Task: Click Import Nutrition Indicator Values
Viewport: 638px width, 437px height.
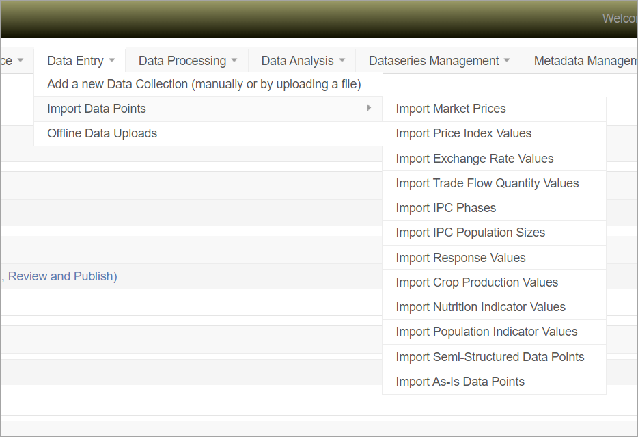Action: (480, 307)
